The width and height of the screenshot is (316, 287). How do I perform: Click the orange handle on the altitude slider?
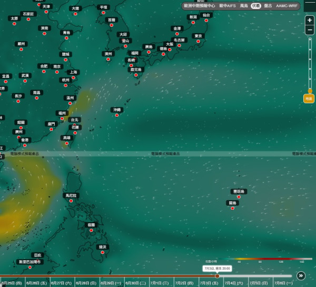point(310,91)
